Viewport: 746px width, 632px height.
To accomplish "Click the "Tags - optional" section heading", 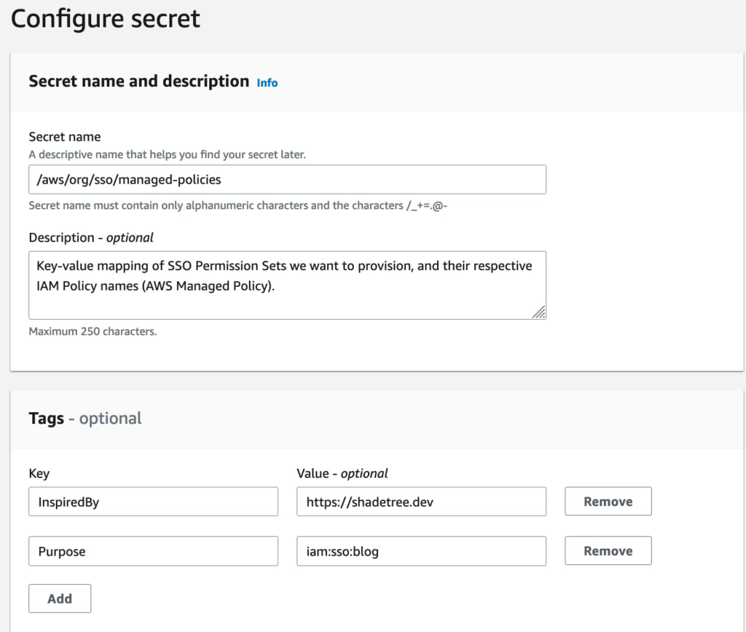I will pyautogui.click(x=85, y=419).
